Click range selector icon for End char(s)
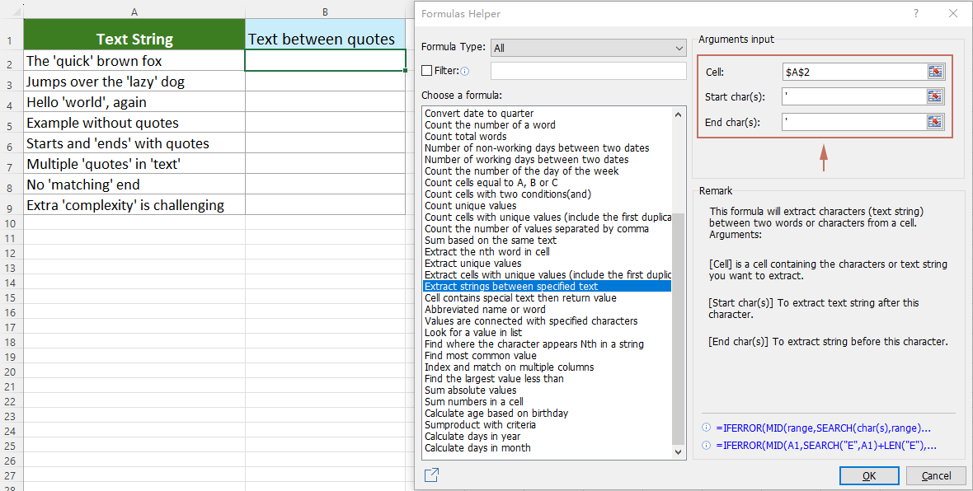The image size is (973, 491). [934, 122]
